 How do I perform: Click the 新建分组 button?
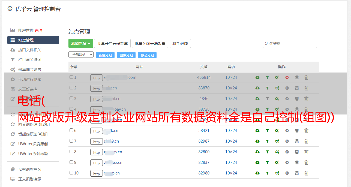tap(105, 55)
